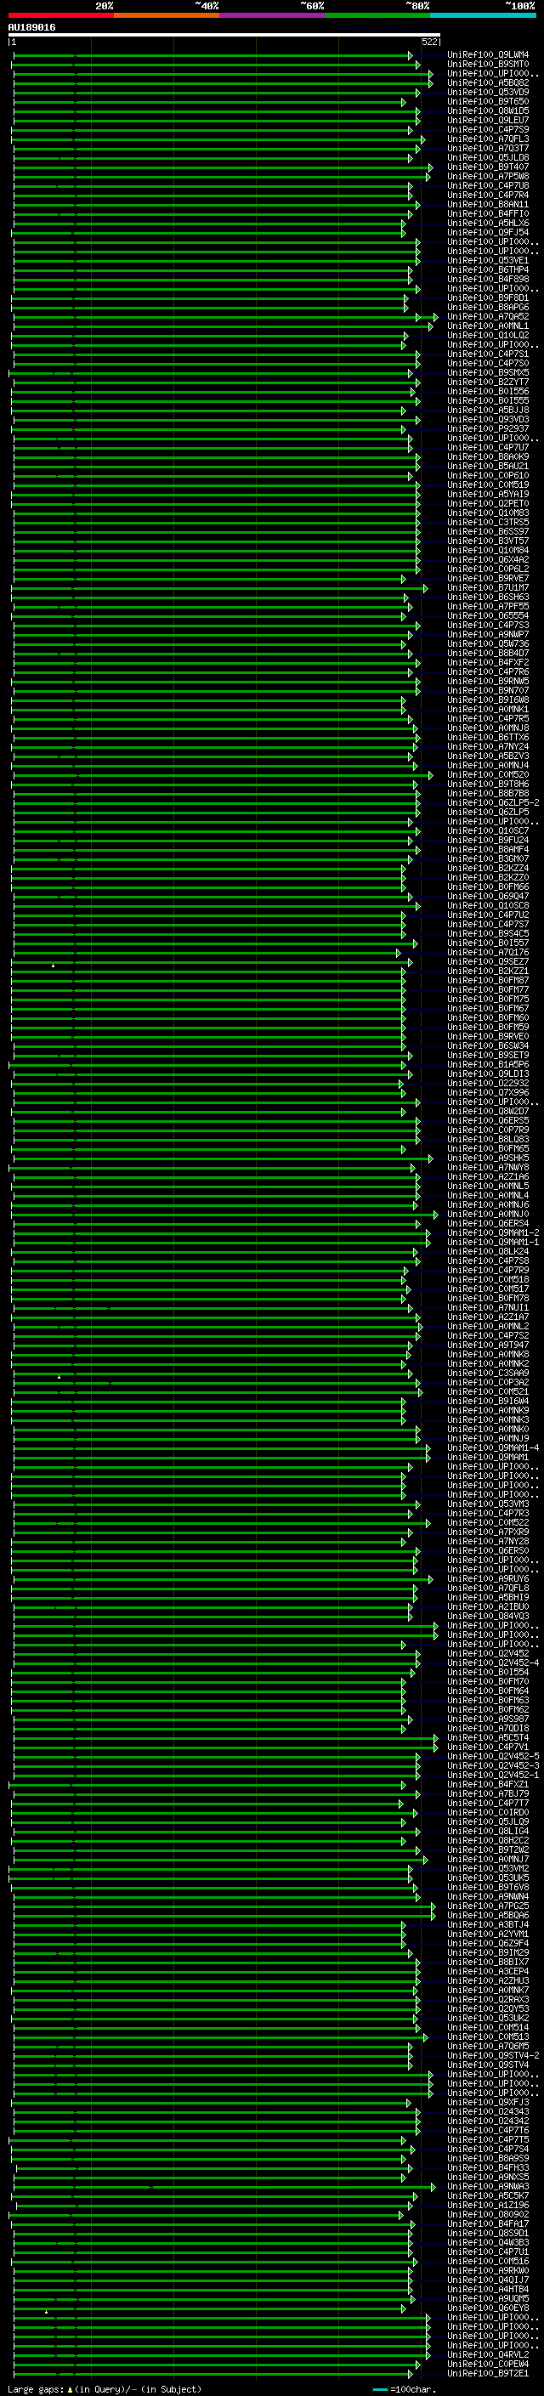Select the UniRef100_Q9MAM1-4 label

pyautogui.click(x=493, y=1448)
